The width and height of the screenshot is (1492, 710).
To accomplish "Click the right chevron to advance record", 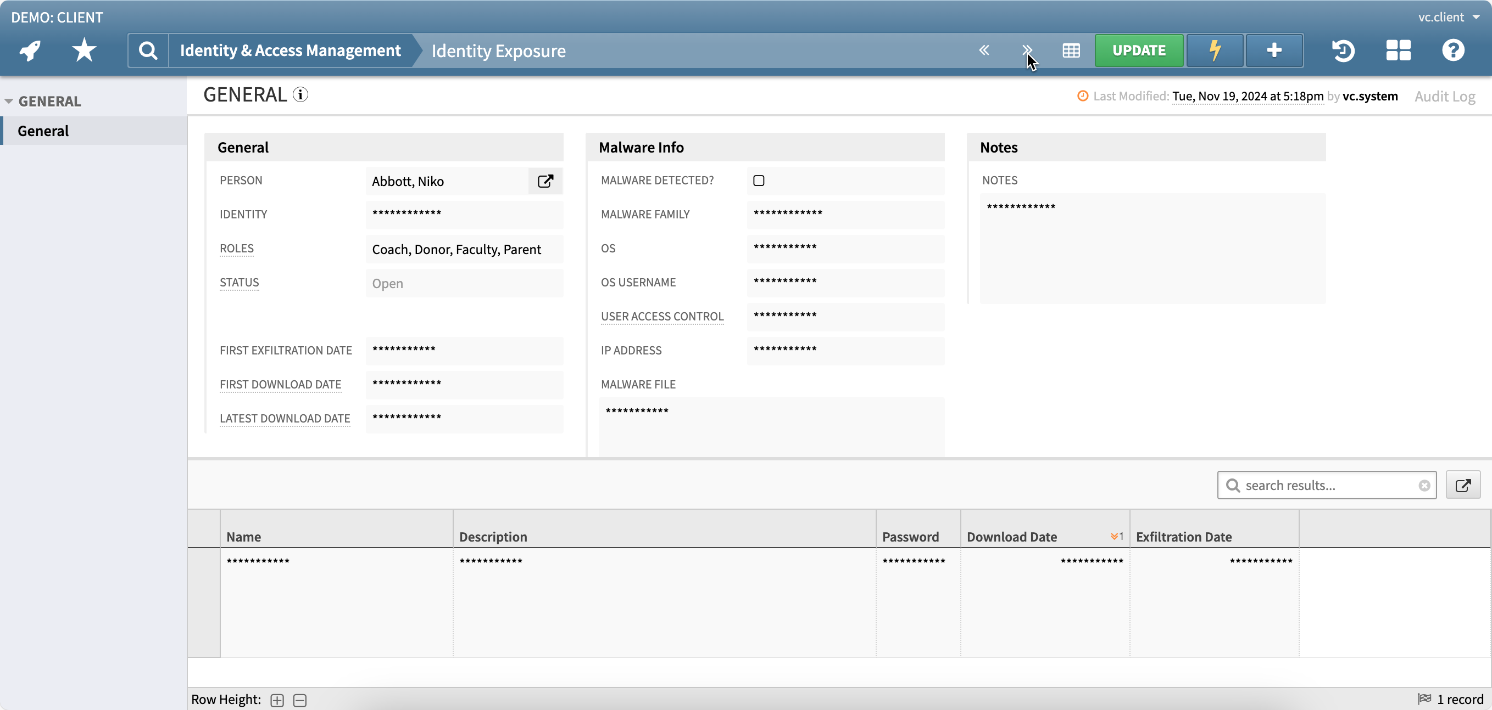I will [x=1027, y=50].
